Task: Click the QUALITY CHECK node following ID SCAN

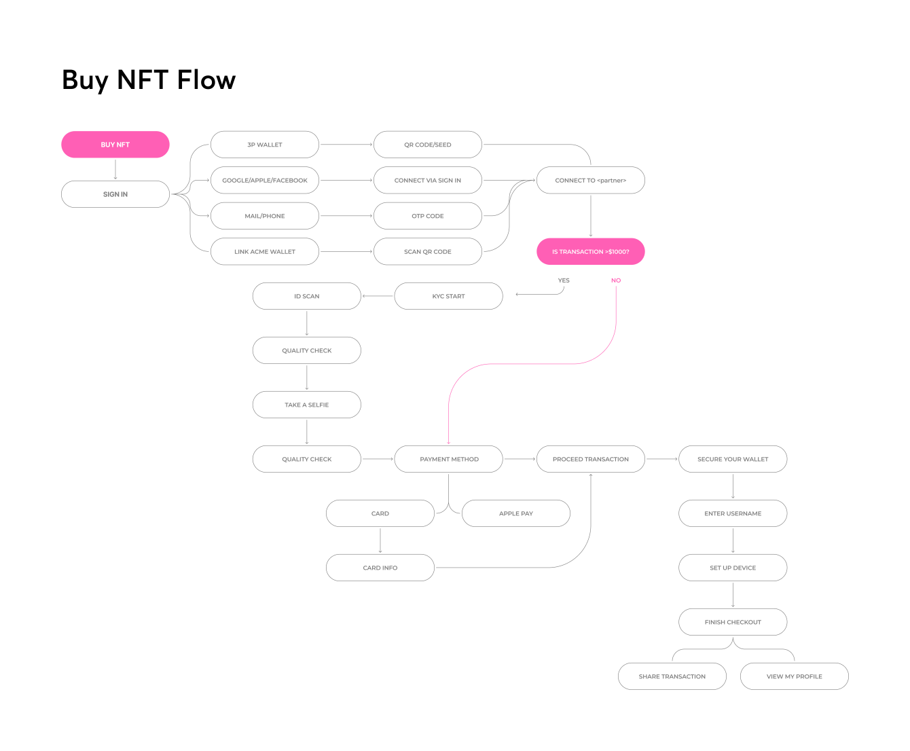Action: (307, 350)
